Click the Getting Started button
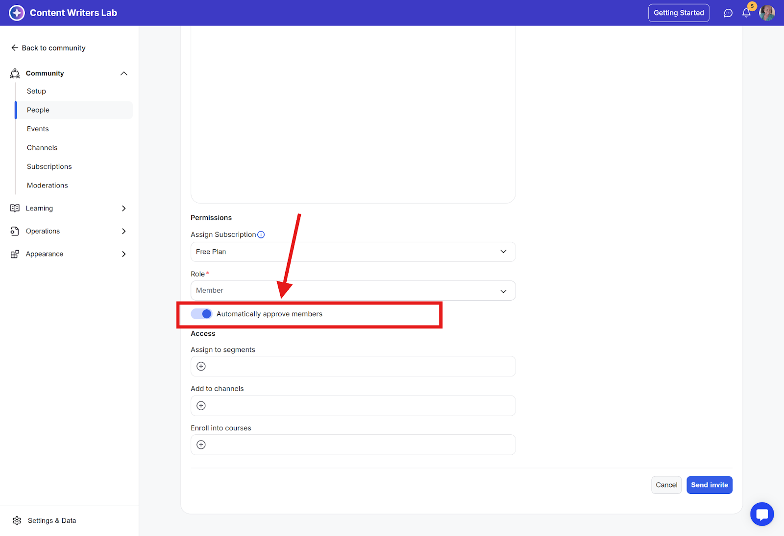 click(679, 13)
